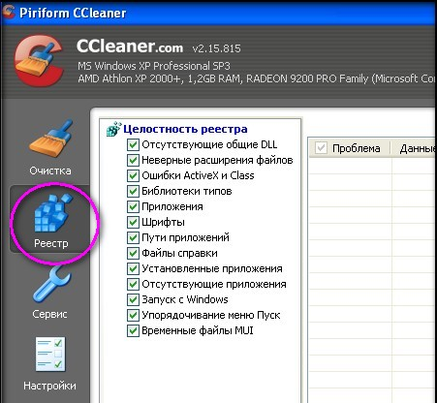
Task: Click the Проблема column header
Action: pyautogui.click(x=357, y=148)
